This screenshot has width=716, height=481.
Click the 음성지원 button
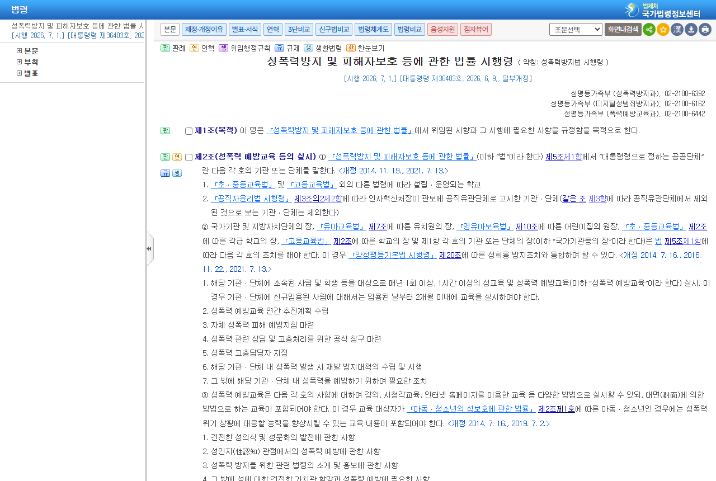coord(443,29)
